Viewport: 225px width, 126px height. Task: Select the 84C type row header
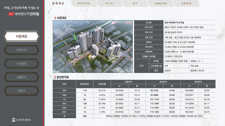pyautogui.click(x=64, y=112)
